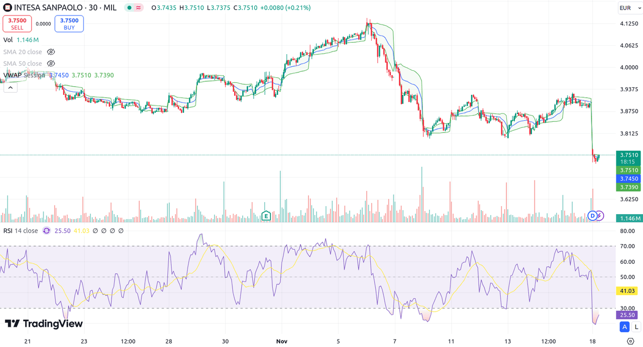The height and width of the screenshot is (347, 643).
Task: Click the 1.146M volume axis label
Action: point(630,218)
